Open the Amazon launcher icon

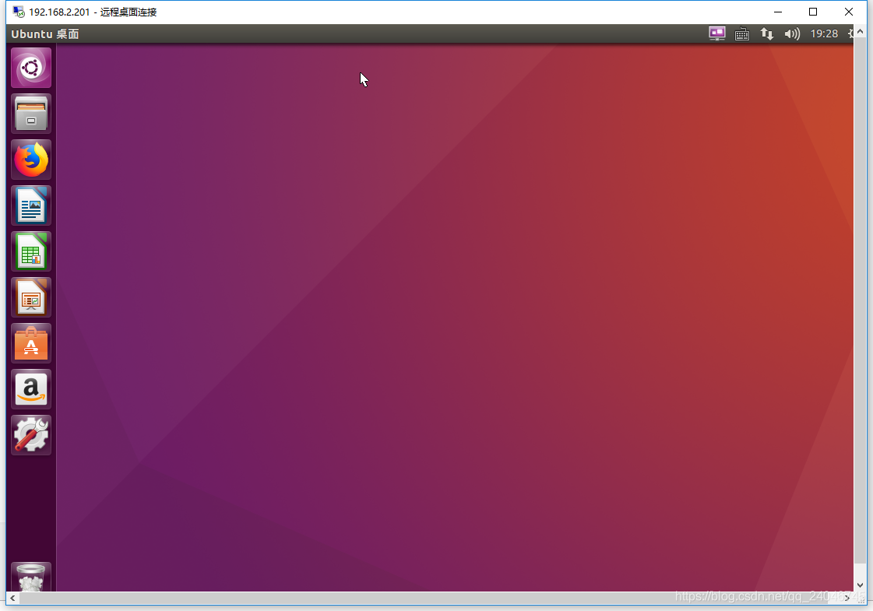pyautogui.click(x=31, y=389)
